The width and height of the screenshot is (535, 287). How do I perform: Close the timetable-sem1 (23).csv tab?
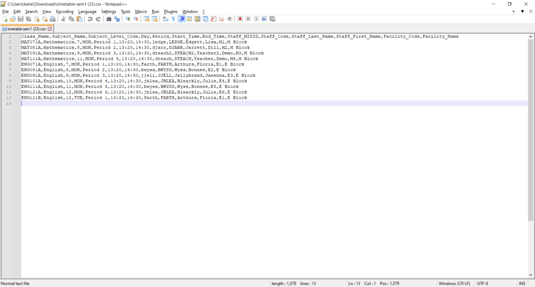click(x=50, y=29)
